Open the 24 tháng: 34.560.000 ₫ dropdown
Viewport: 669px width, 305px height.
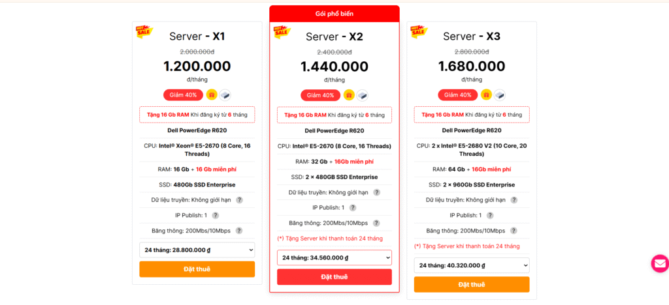point(334,257)
